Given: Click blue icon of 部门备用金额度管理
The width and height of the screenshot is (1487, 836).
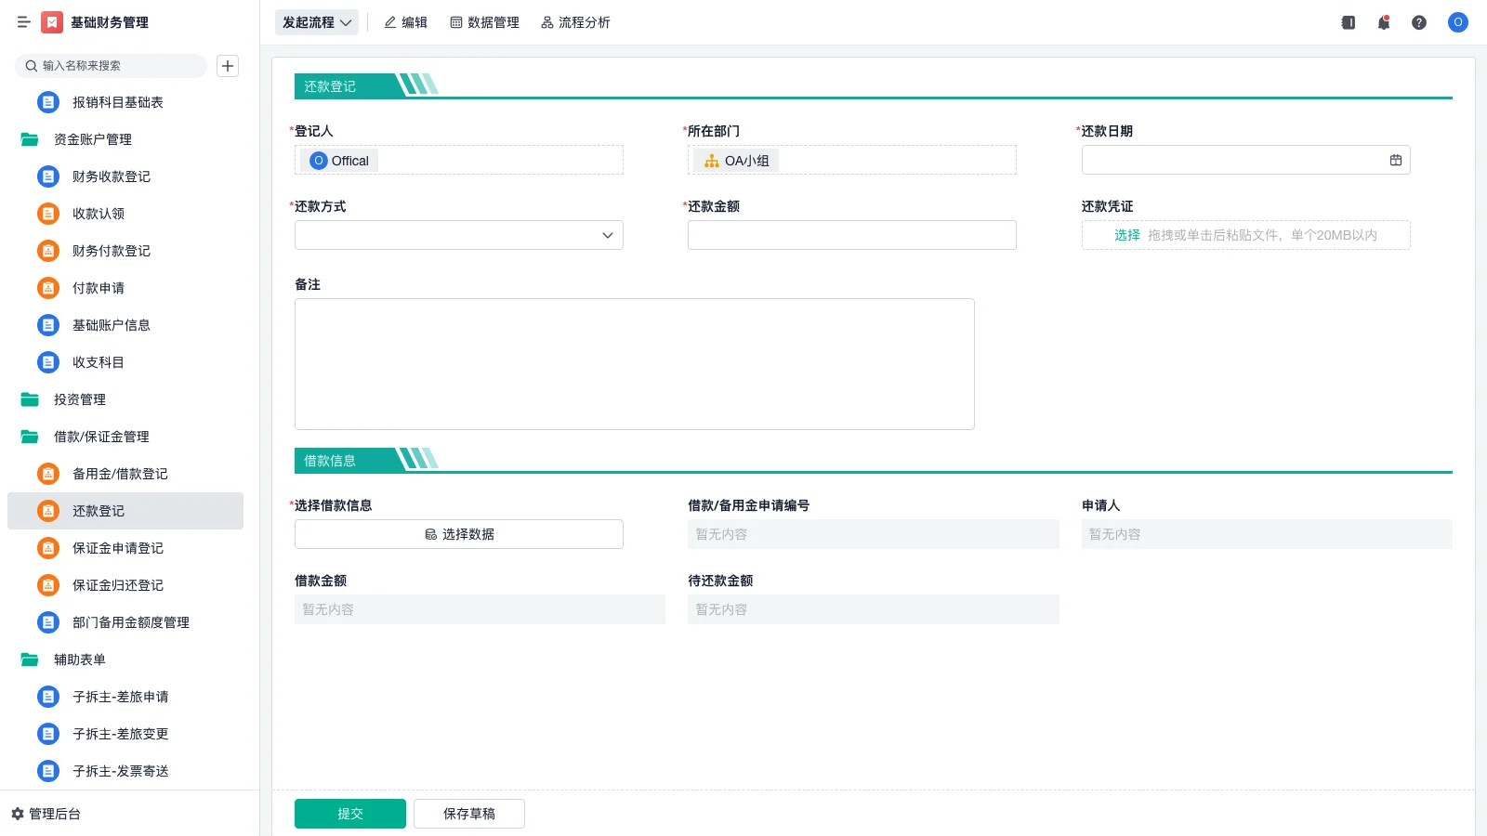Looking at the screenshot, I should pyautogui.click(x=48, y=622).
